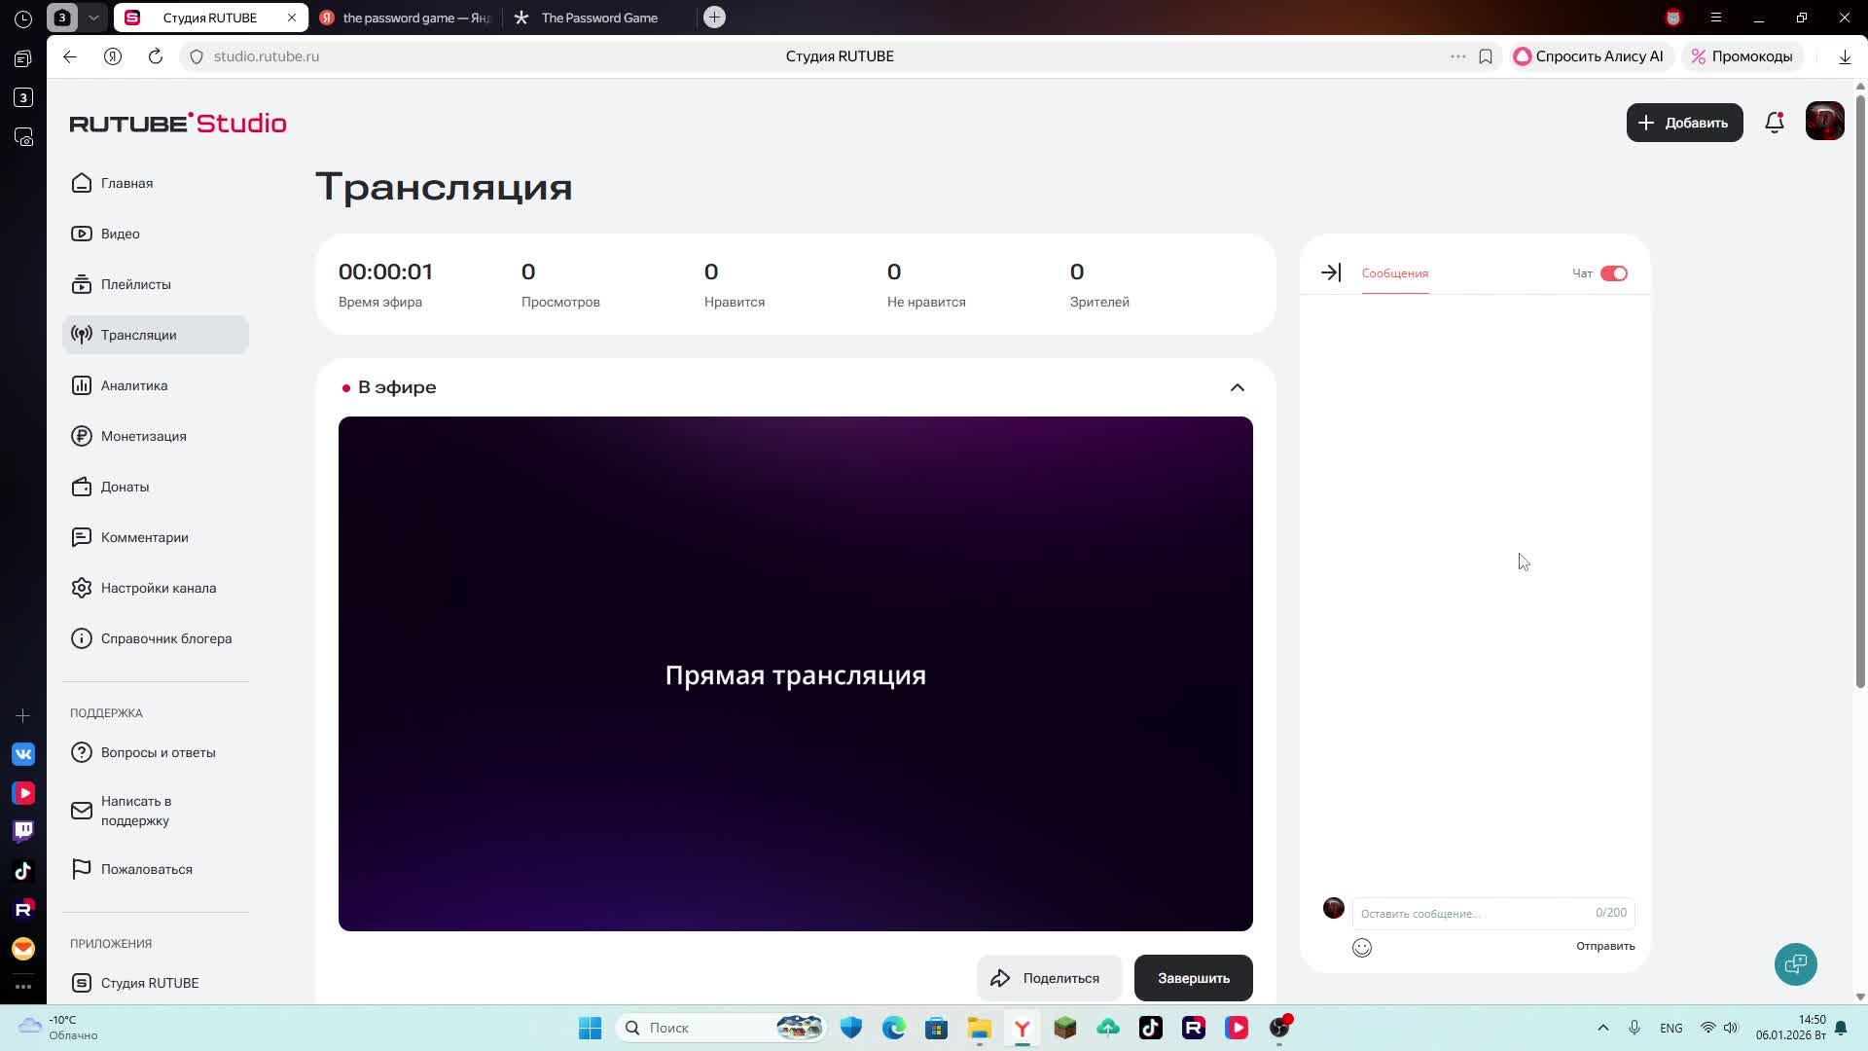This screenshot has height=1051, width=1868.
Task: Open notifications bell in RUTUBE Studio
Action: pos(1775,122)
